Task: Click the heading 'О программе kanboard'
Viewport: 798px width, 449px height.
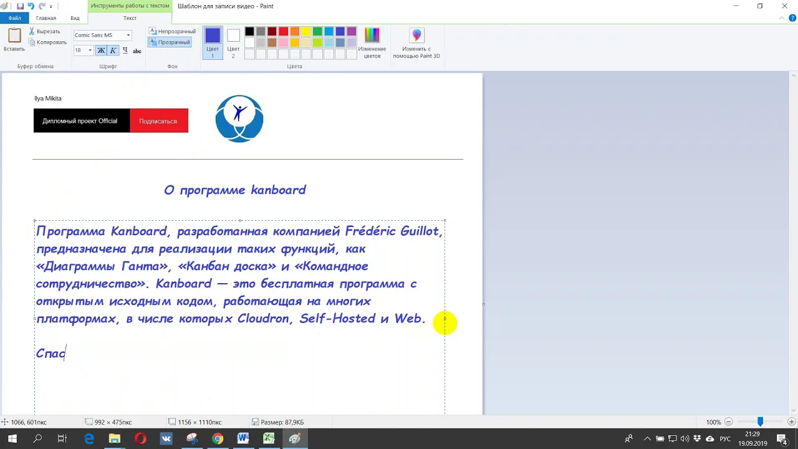Action: coord(235,190)
